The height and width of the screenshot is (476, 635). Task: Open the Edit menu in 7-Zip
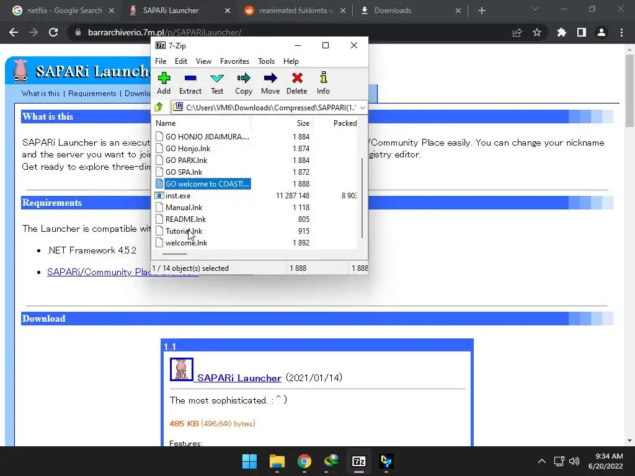[180, 61]
